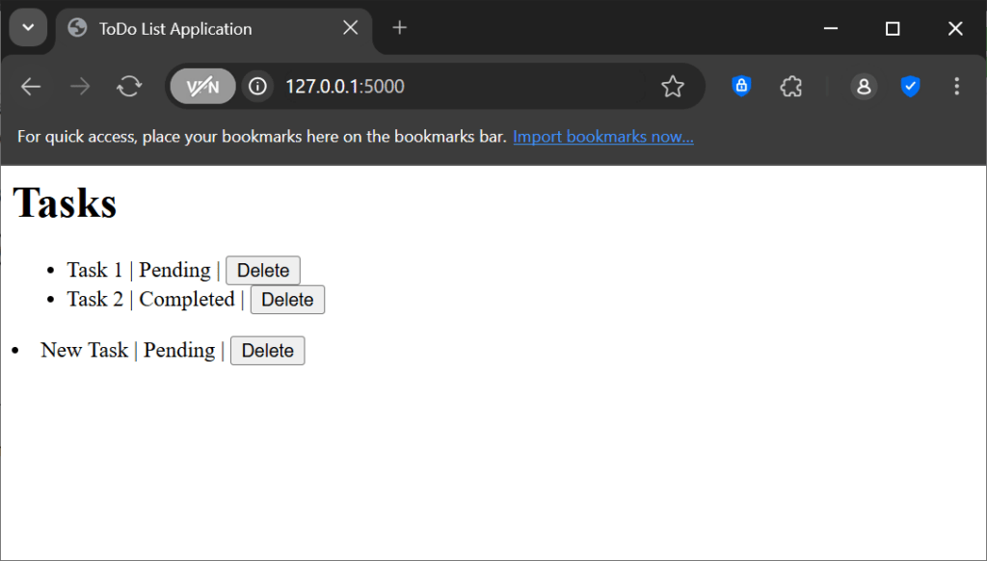
Task: Click the 'Task 2 | Completed' text
Action: [150, 299]
